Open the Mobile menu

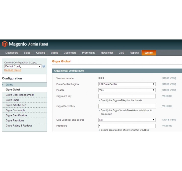[x=54, y=53]
